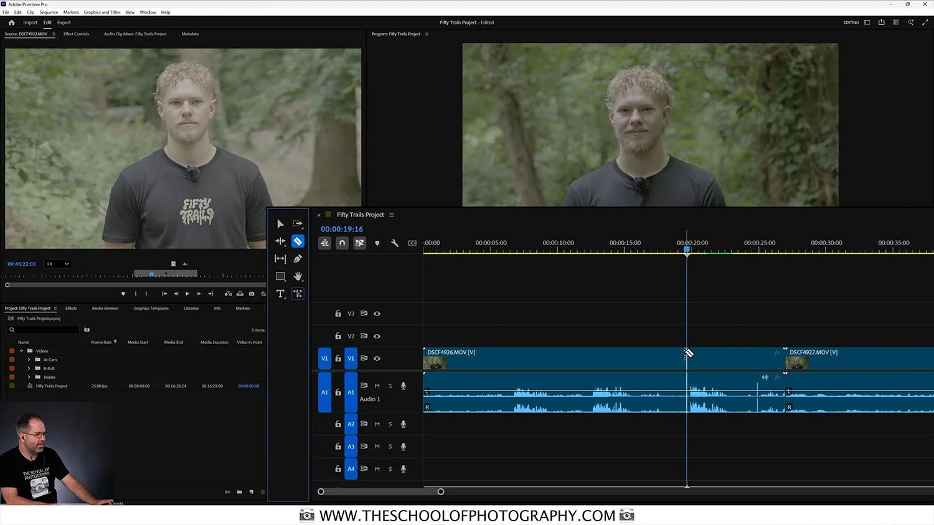Open the Fit zoom level dropdown

58,264
